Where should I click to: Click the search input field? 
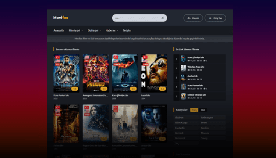pyautogui.click(x=139, y=18)
